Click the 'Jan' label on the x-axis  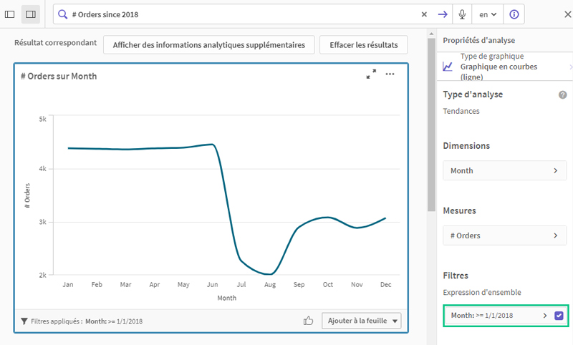click(x=67, y=284)
